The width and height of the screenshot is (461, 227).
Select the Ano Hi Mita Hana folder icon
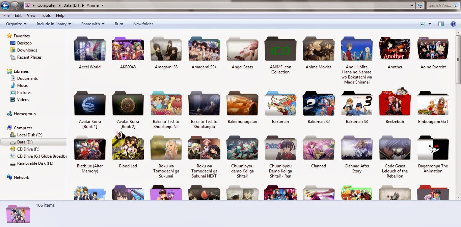[357, 49]
